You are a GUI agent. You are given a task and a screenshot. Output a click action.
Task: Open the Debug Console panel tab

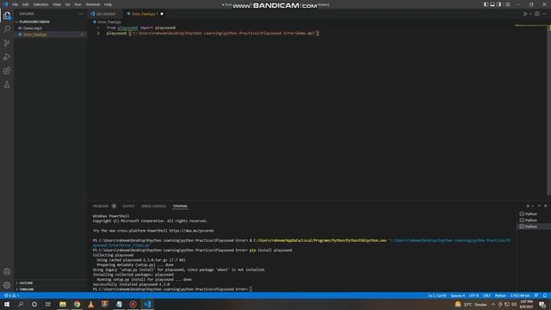pos(153,206)
